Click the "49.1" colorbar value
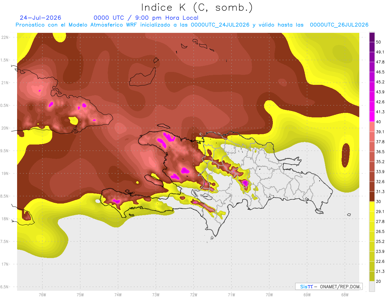Viewport: 387px width, 299px height. 380,52
